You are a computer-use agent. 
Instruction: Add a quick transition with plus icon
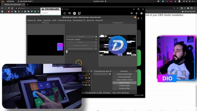(x=96, y=39)
